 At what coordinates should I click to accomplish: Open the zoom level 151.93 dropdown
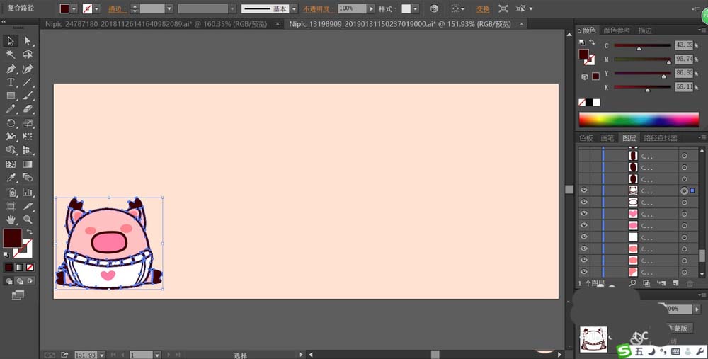[101, 355]
